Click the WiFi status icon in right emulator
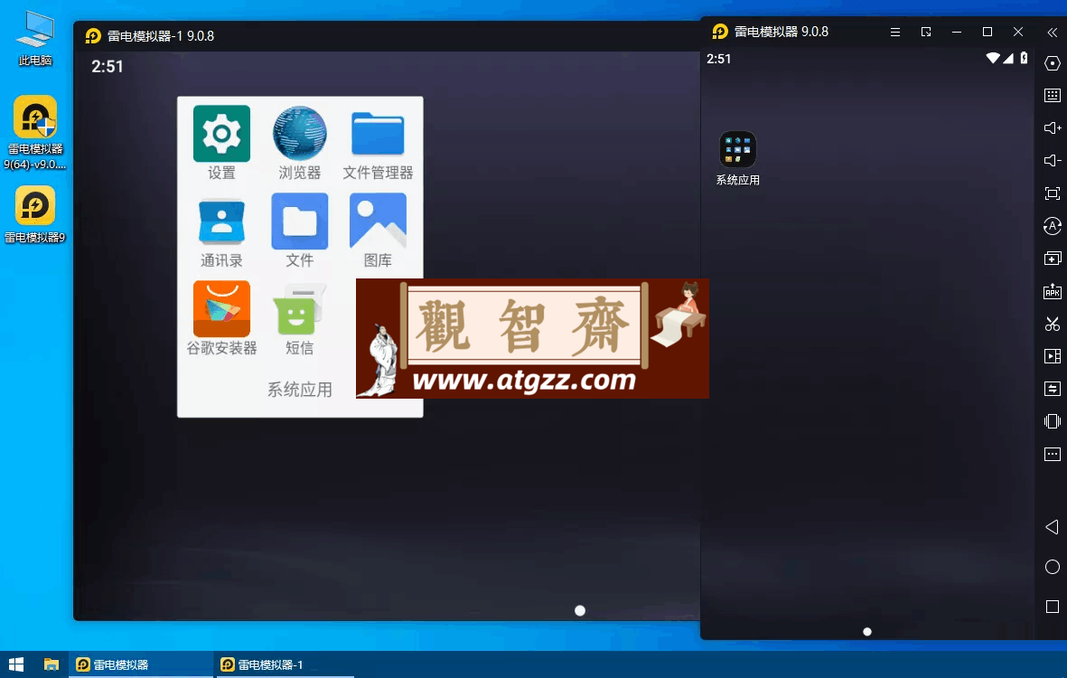The image size is (1067, 678). 993,59
